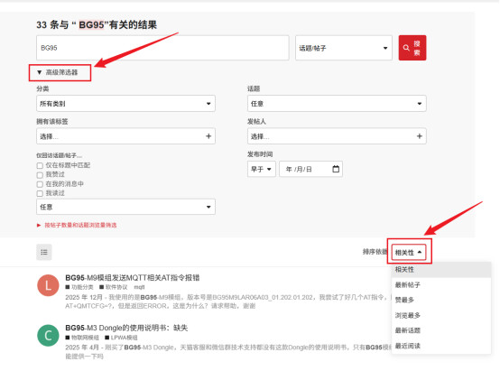
Task: Select 浏览最多 sort option
Action: [408, 315]
